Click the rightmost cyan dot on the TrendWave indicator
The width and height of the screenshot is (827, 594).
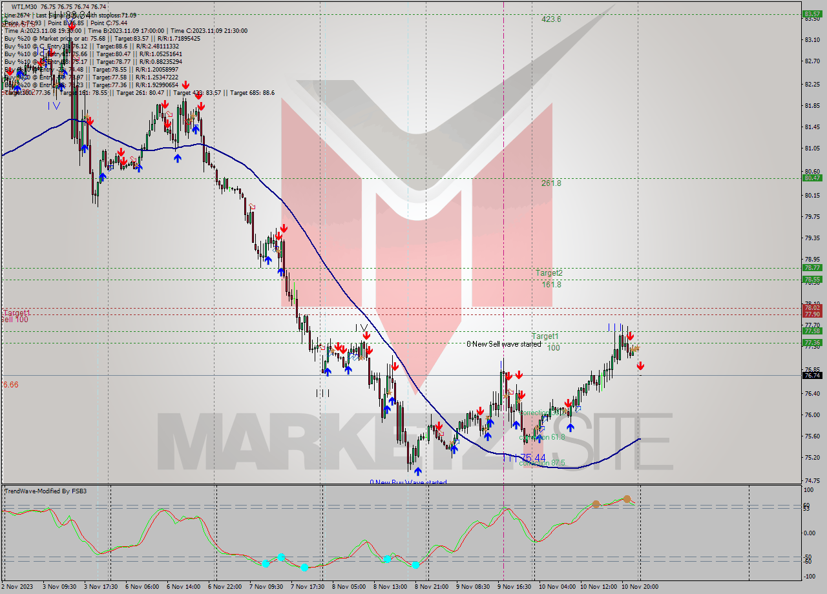coord(415,565)
